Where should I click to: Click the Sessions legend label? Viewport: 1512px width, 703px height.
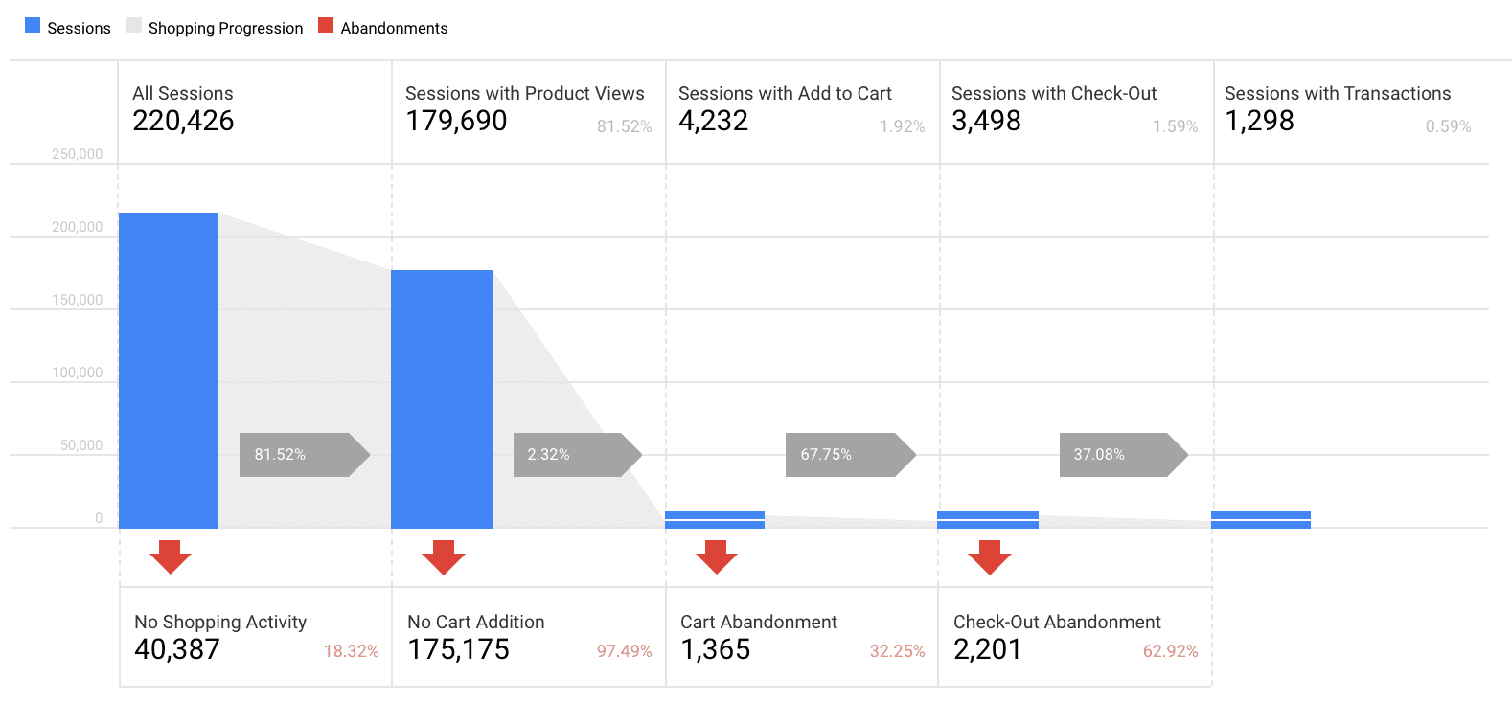pos(80,28)
